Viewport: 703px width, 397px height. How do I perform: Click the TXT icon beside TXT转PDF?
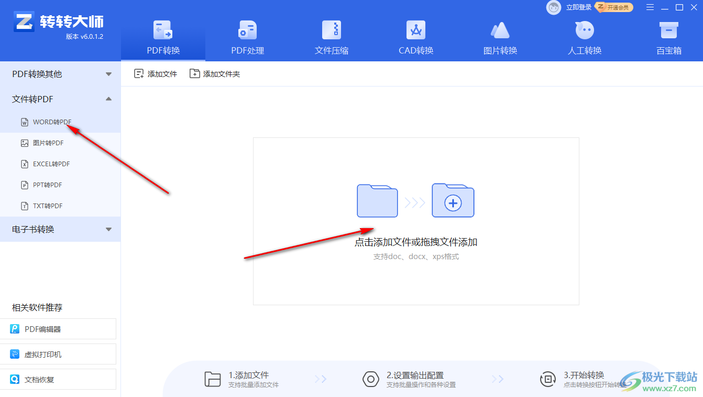click(24, 206)
